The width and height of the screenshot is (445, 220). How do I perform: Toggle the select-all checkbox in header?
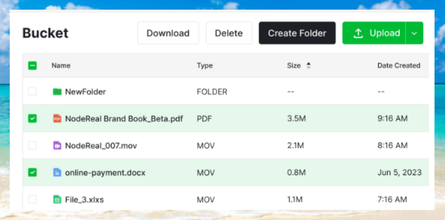[33, 66]
